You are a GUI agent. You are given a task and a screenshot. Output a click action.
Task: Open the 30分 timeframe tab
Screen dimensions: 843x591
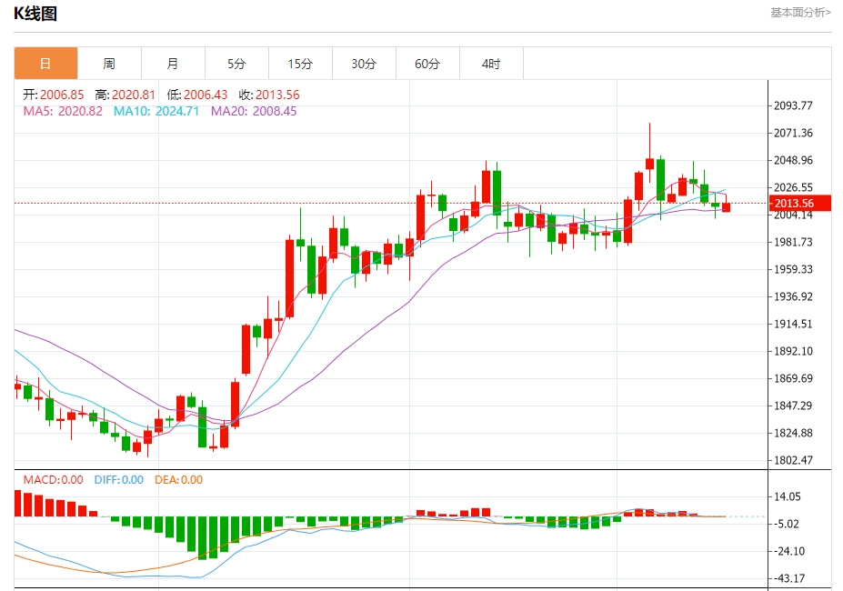coord(364,64)
